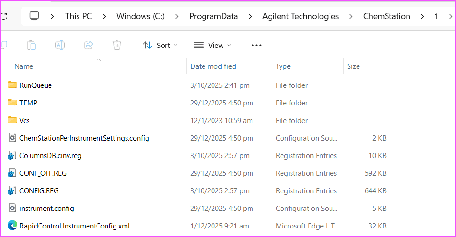
Task: Open the Sort dropdown
Action: (160, 45)
